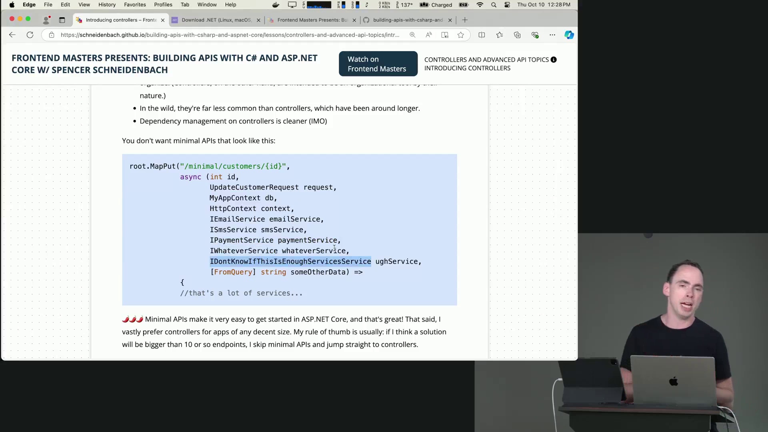Click the INTRODUCING CONTROLLERS lesson heading
Image resolution: width=768 pixels, height=432 pixels.
(x=467, y=68)
